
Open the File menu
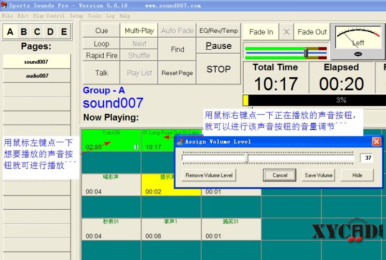[7, 16]
